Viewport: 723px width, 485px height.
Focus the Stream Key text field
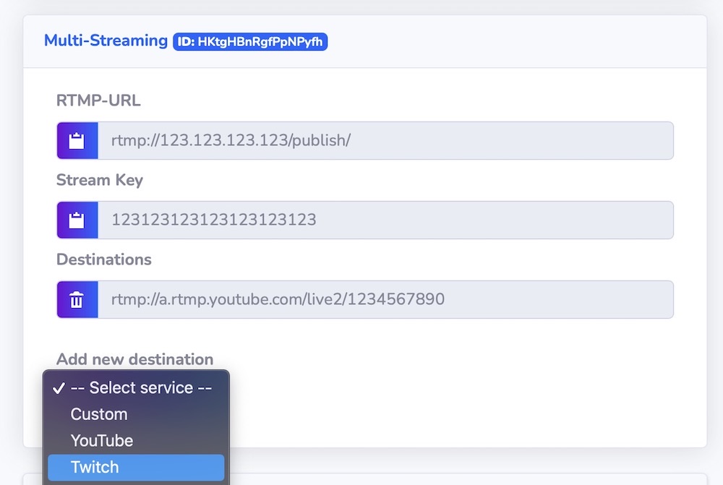tap(385, 220)
